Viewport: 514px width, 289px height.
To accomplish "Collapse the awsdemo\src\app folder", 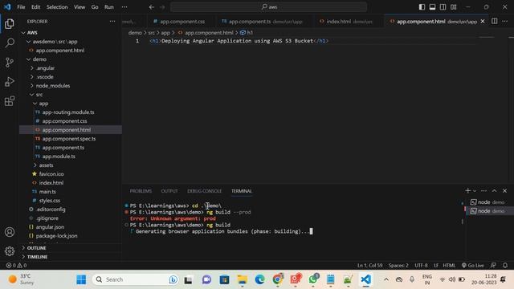I will point(71,42).
